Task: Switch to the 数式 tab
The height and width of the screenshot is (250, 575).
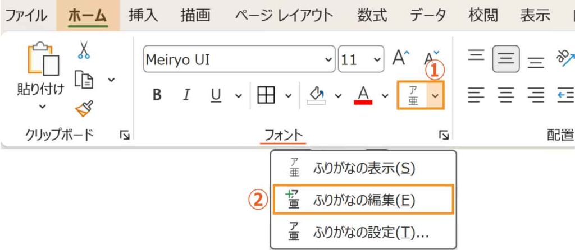Action: pos(372,15)
